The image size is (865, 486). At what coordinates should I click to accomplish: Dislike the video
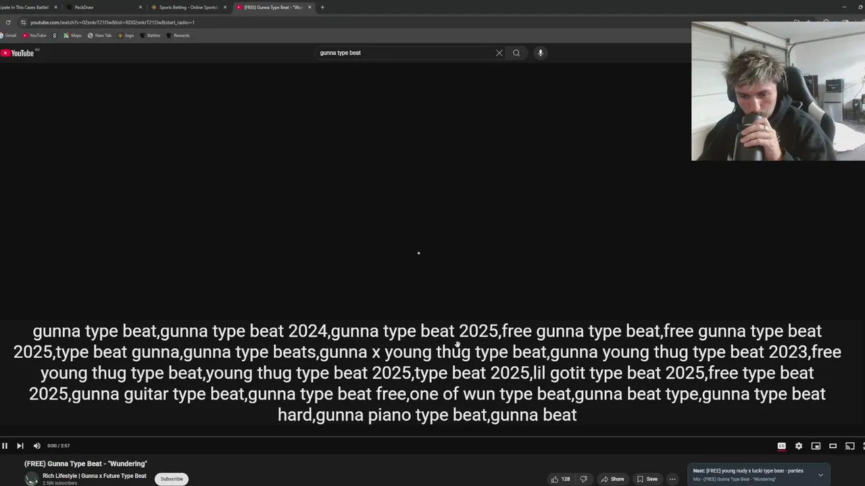click(x=584, y=479)
